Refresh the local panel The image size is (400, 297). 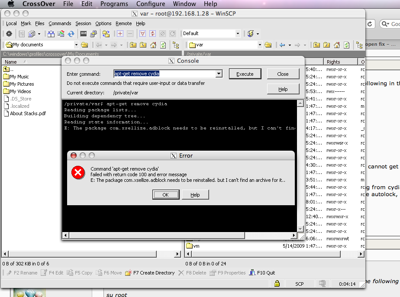click(x=163, y=45)
